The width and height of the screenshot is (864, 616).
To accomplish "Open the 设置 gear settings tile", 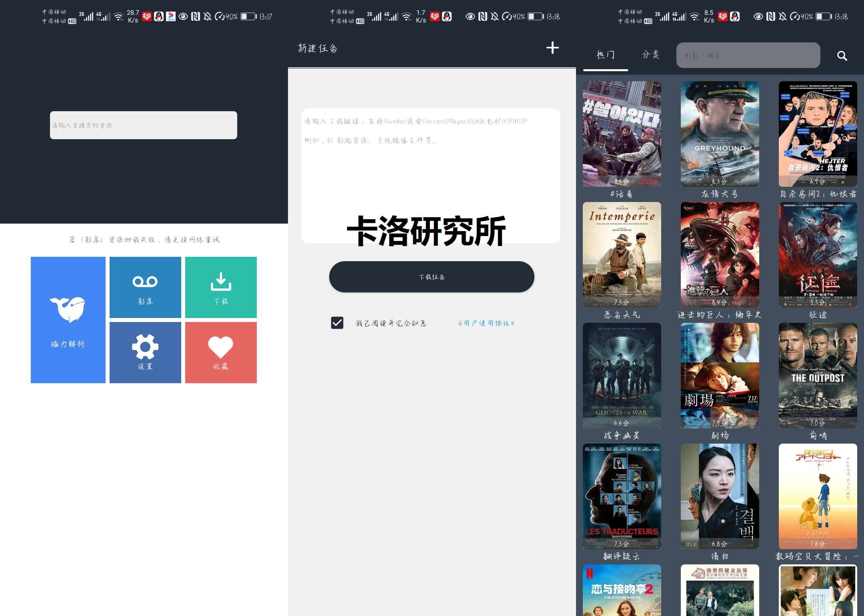I will pyautogui.click(x=145, y=352).
